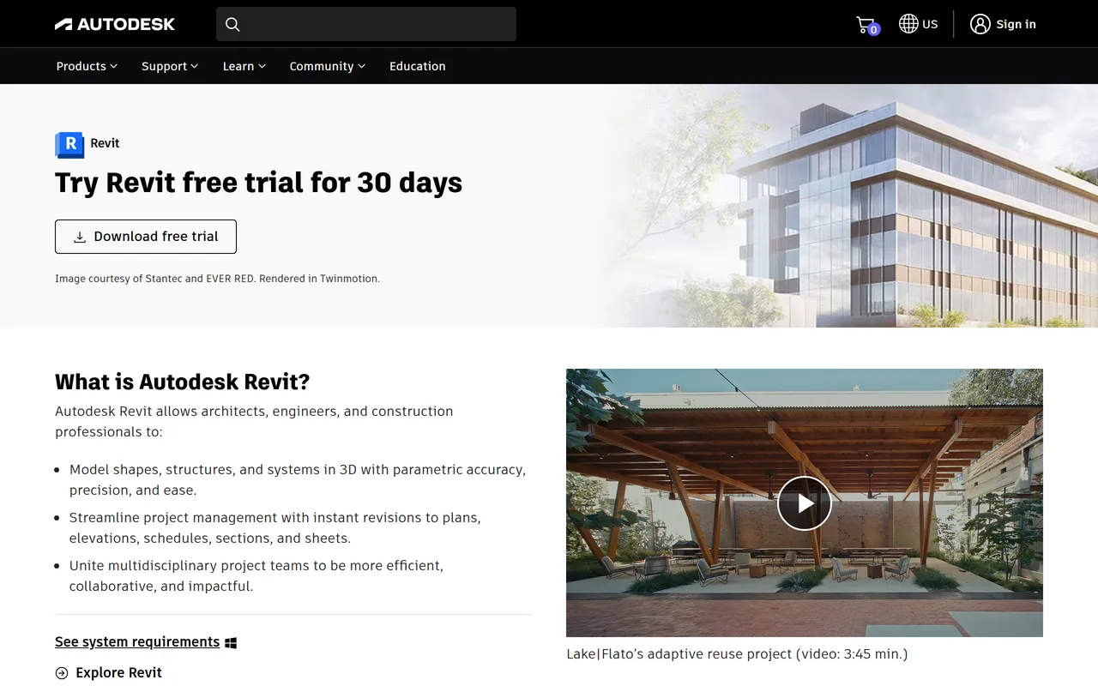The height and width of the screenshot is (686, 1098).
Task: Click the arrow icon inside Download free trial
Action: (80, 238)
